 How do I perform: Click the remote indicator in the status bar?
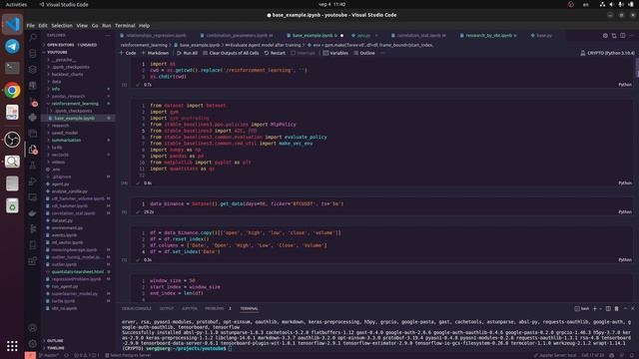tap(30, 355)
